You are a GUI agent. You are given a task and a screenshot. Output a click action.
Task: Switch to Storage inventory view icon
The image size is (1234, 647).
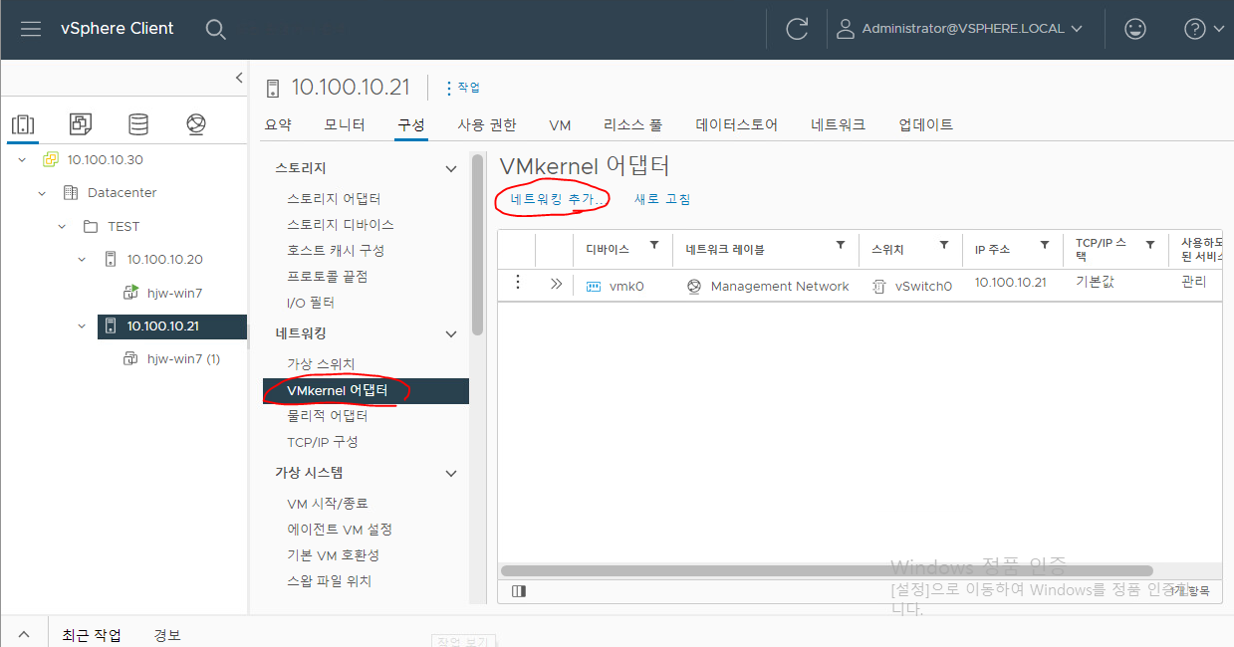click(x=137, y=124)
